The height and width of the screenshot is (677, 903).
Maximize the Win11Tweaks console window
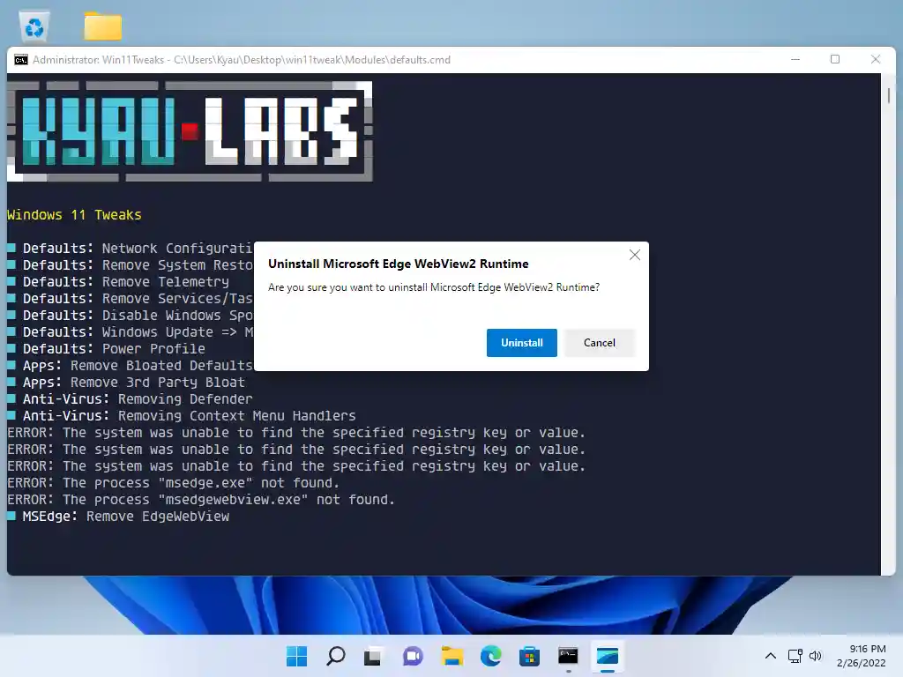835,59
